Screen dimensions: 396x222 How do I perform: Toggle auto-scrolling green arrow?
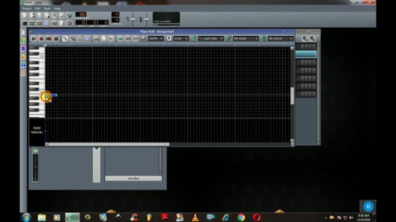[x=120, y=38]
